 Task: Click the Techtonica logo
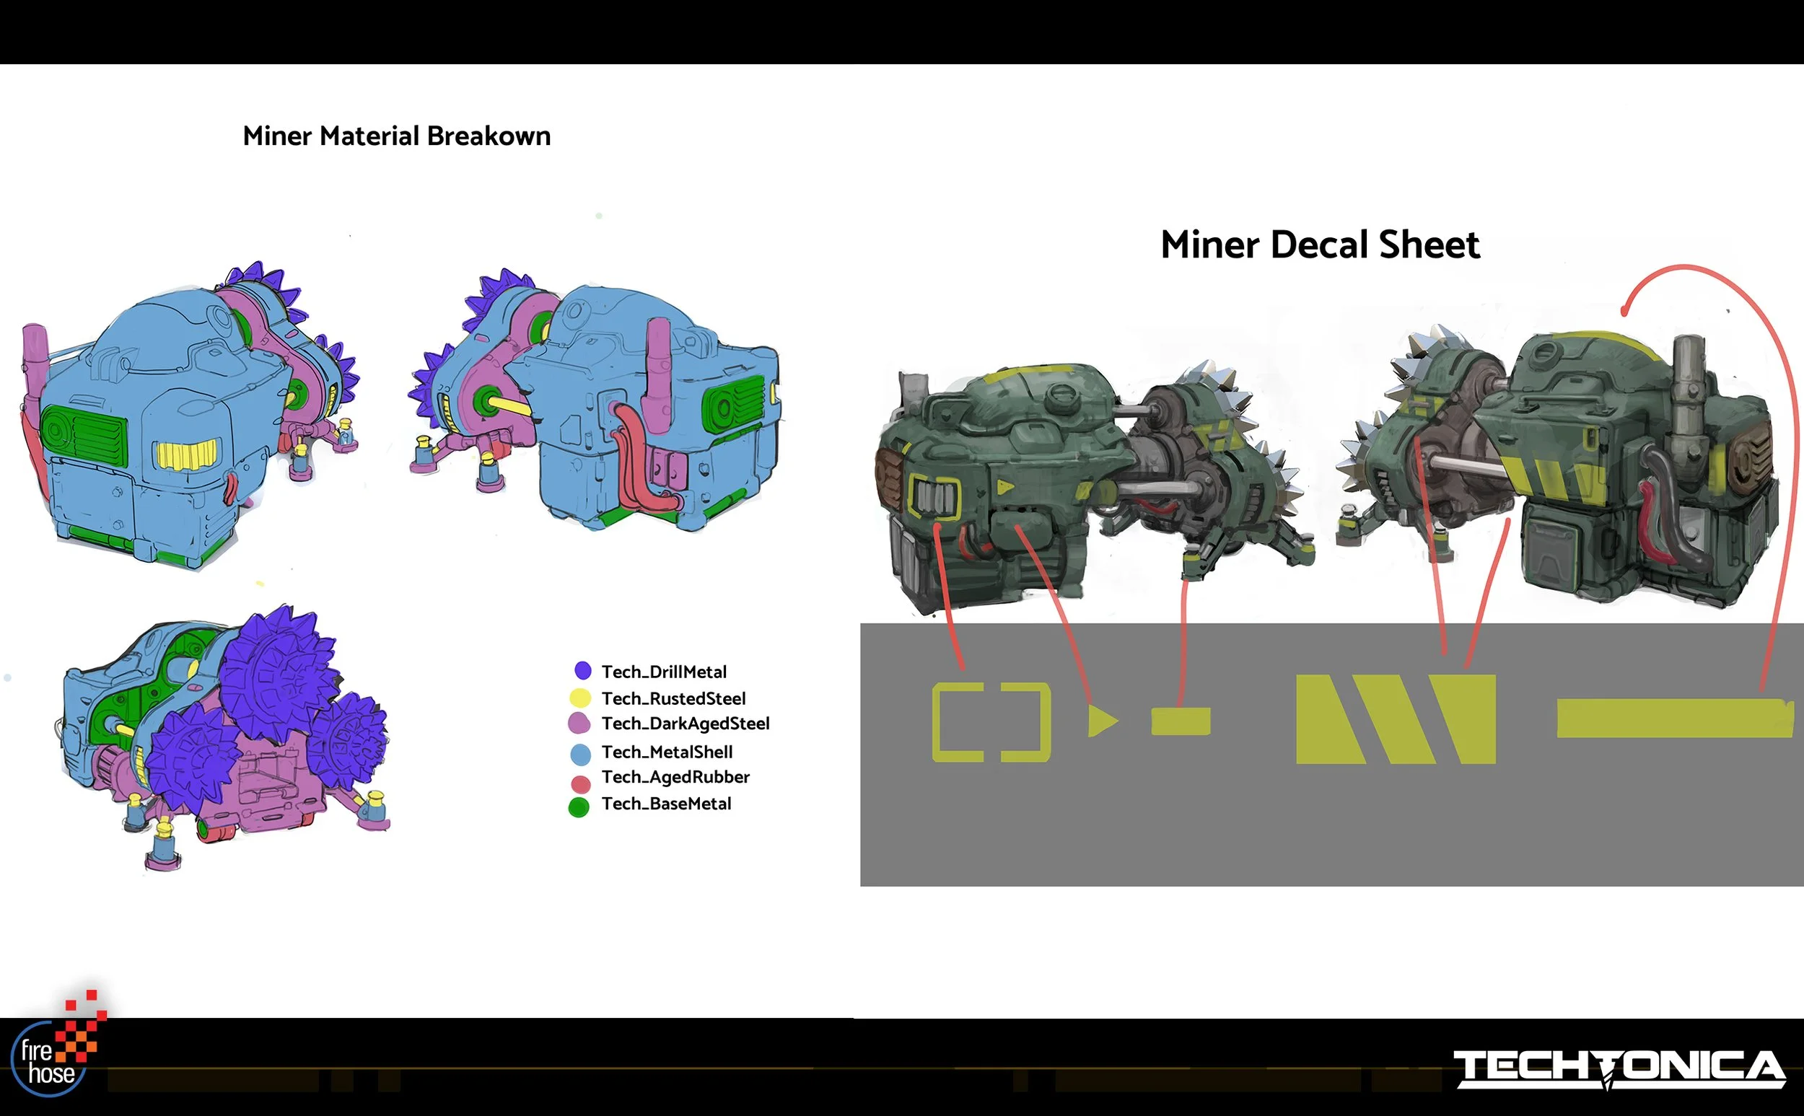tap(1619, 1069)
